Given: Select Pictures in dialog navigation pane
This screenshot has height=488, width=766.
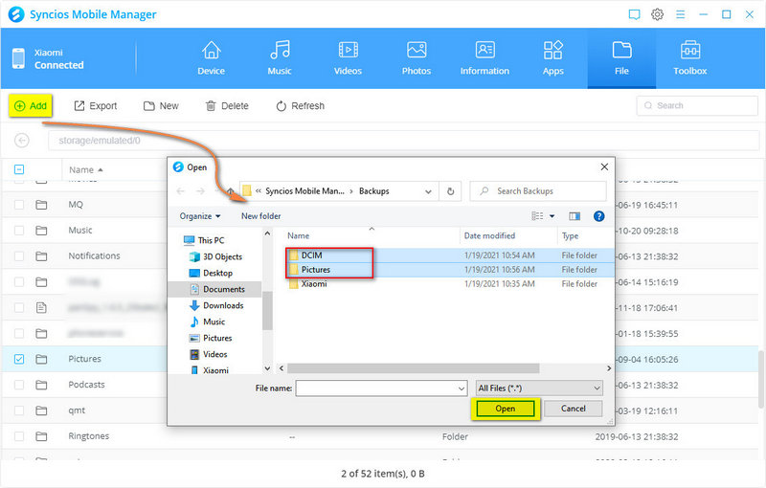Looking at the screenshot, I should pyautogui.click(x=211, y=338).
